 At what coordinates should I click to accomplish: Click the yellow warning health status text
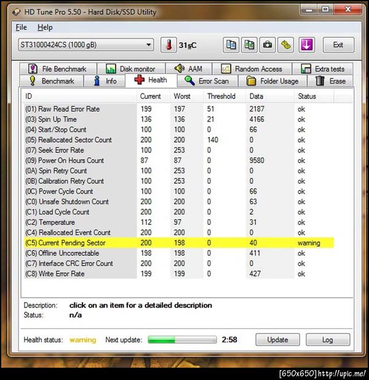[82, 340]
